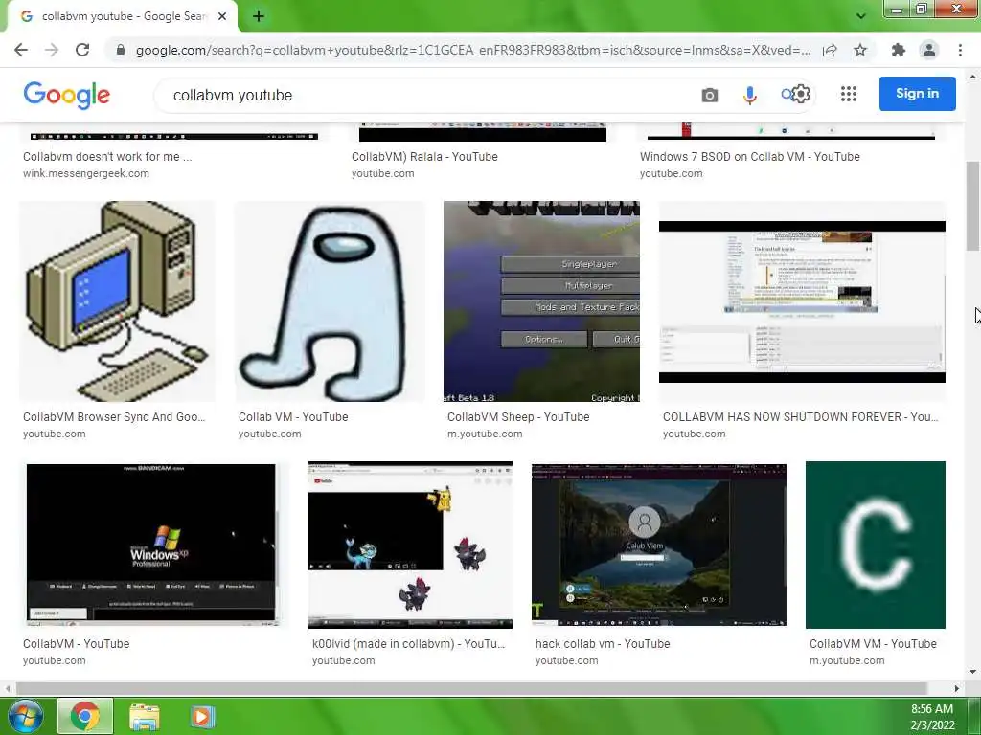This screenshot has height=735, width=981.
Task: Launch Windows Media Player from taskbar
Action: 202,716
